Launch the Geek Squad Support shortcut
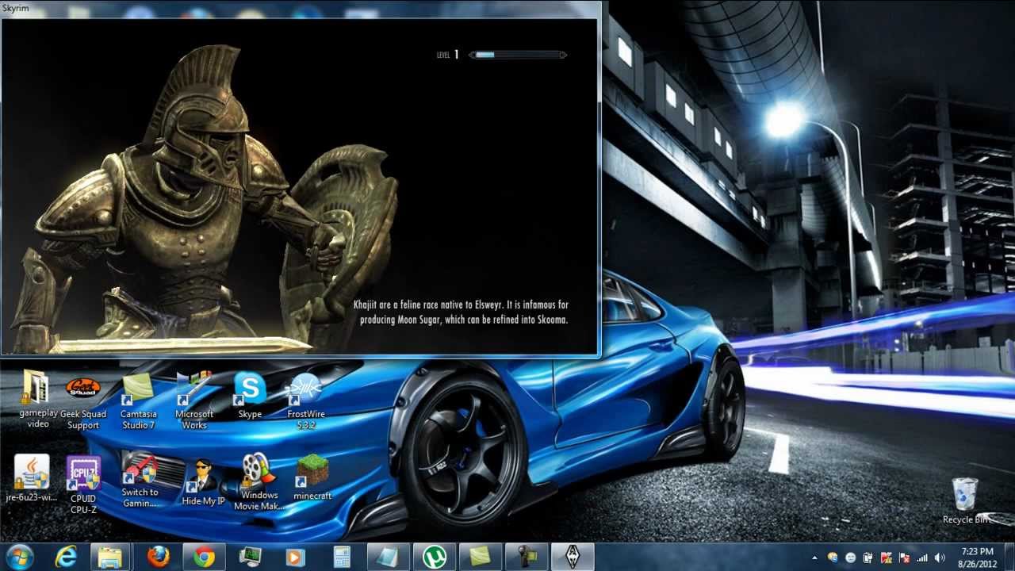The image size is (1015, 571). (x=83, y=404)
